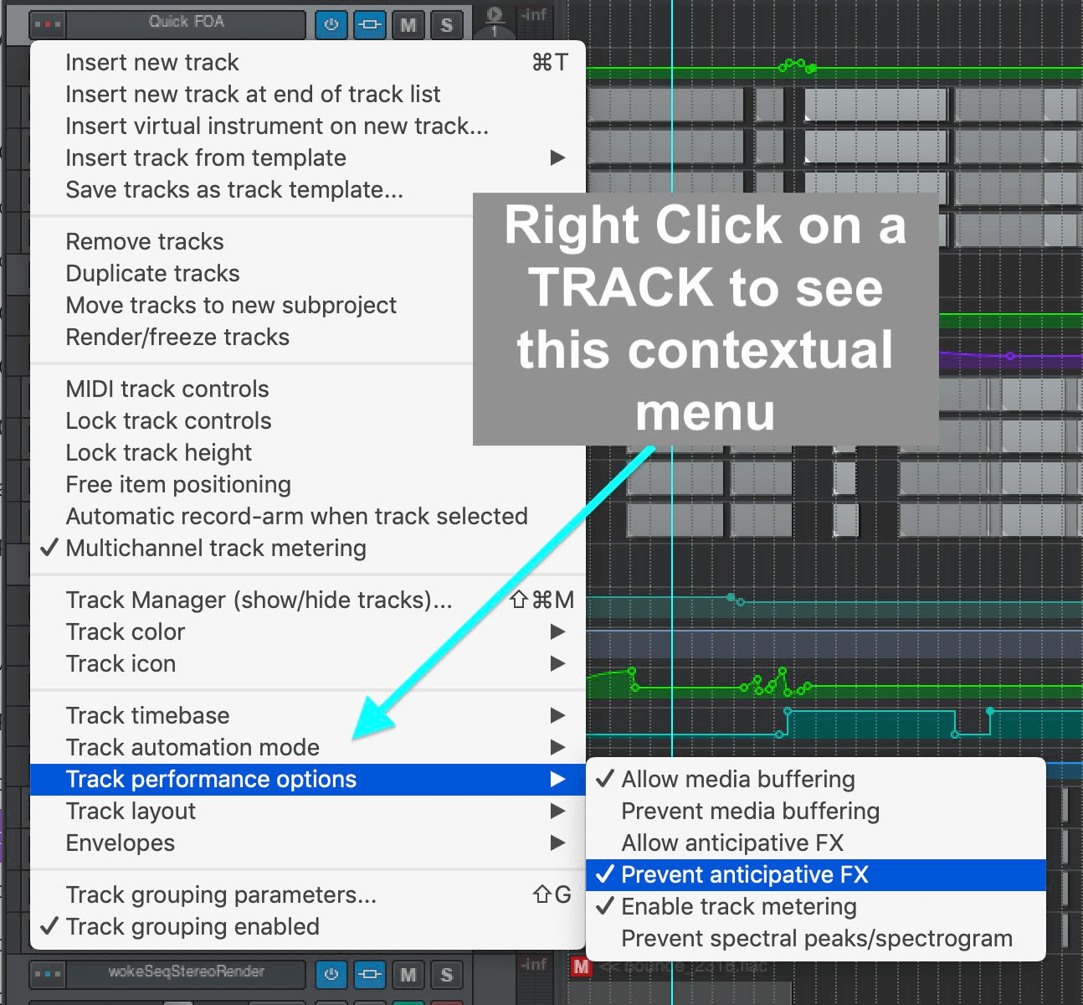This screenshot has height=1005, width=1083.
Task: Choose MIDI track controls
Action: point(251,389)
